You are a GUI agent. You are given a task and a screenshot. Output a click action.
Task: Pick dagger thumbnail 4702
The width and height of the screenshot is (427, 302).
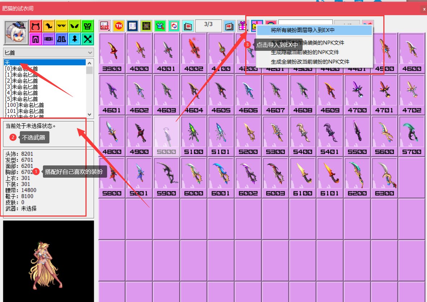click(411, 95)
